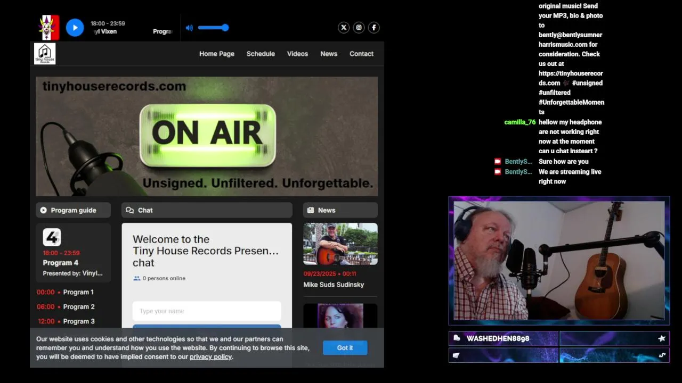Open the privacy policy link
The image size is (682, 383).
[x=210, y=357]
